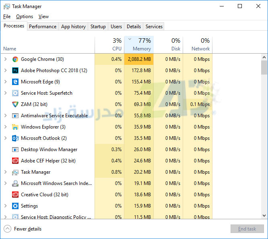The height and width of the screenshot is (239, 268).
Task: Click the Google Chrome process icon
Action: (x=15, y=59)
